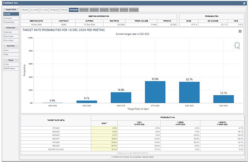Show the Dot Plot Chart

coord(6,50)
